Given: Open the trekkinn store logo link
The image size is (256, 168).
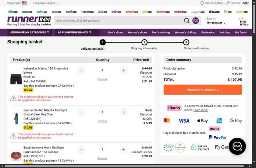Looking at the screenshot, I should click(x=71, y=12).
